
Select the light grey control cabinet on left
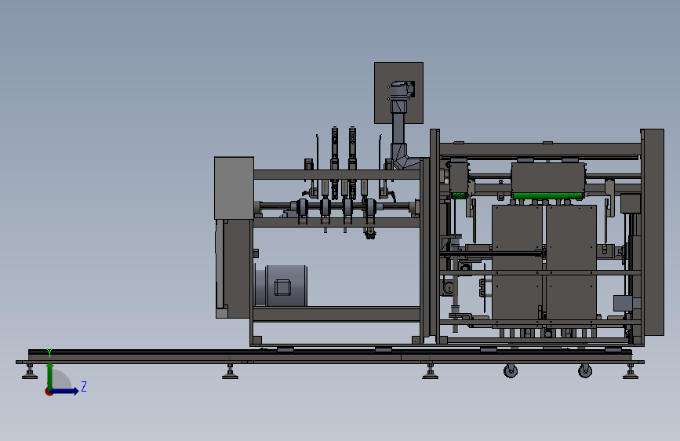(x=235, y=188)
